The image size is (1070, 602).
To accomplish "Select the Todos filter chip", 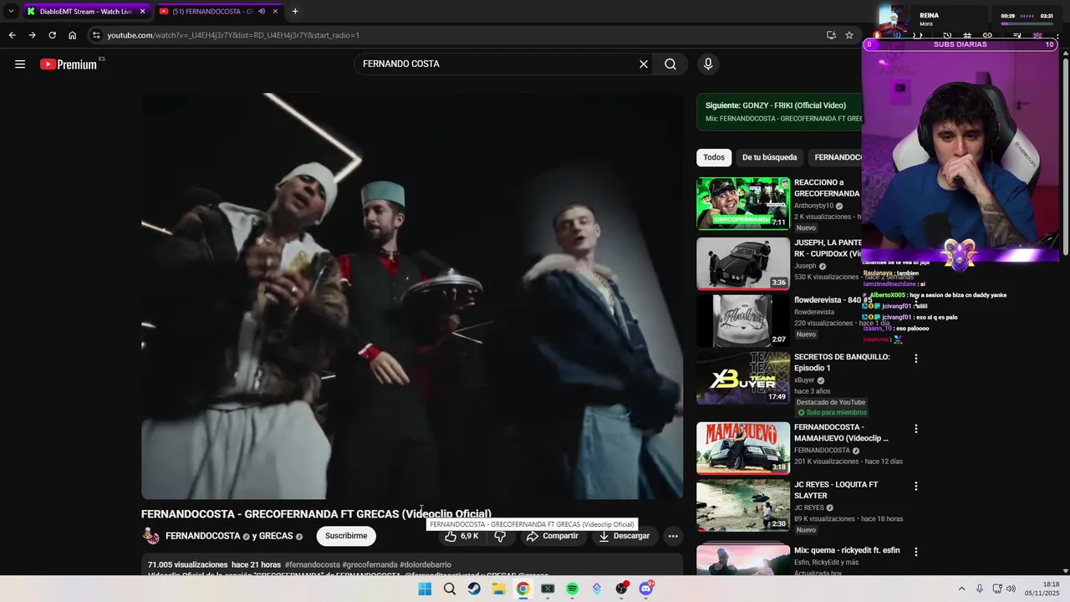I will 714,157.
